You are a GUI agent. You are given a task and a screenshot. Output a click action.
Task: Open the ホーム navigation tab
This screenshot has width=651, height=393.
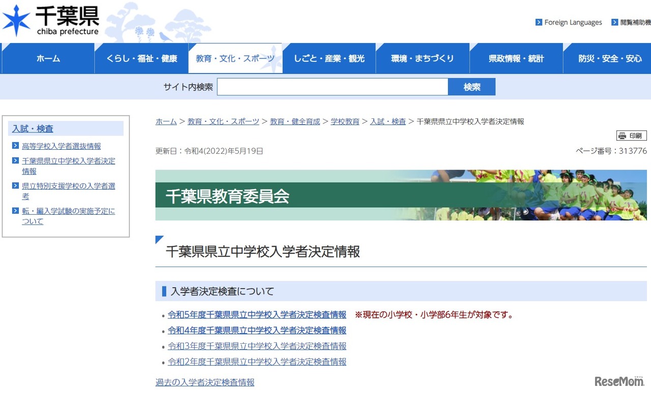(x=48, y=58)
